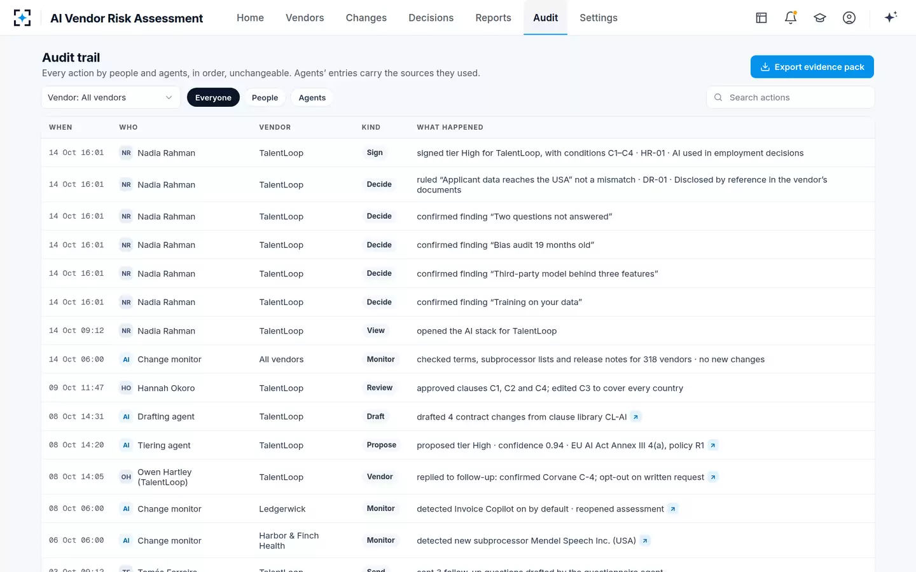
Task: Click the Review kind badge
Action: click(379, 388)
